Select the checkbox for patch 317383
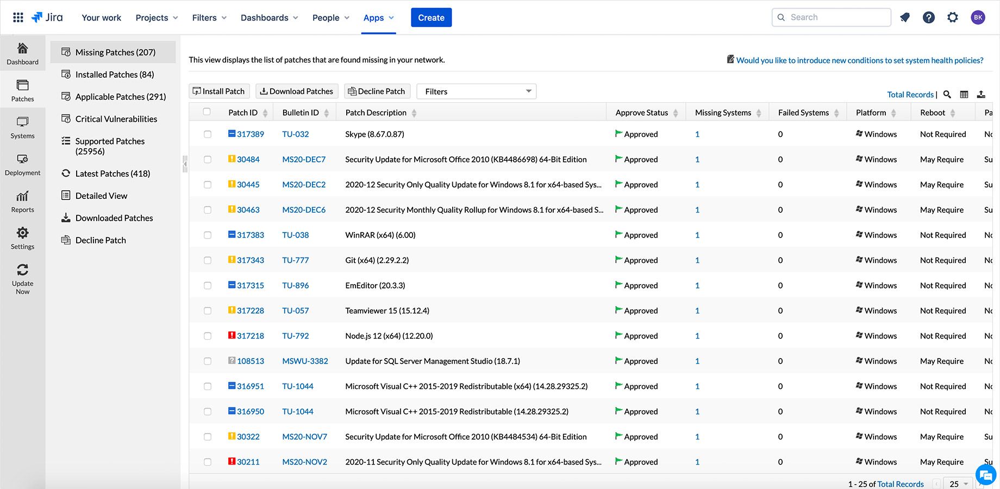The image size is (1000, 489). [208, 235]
